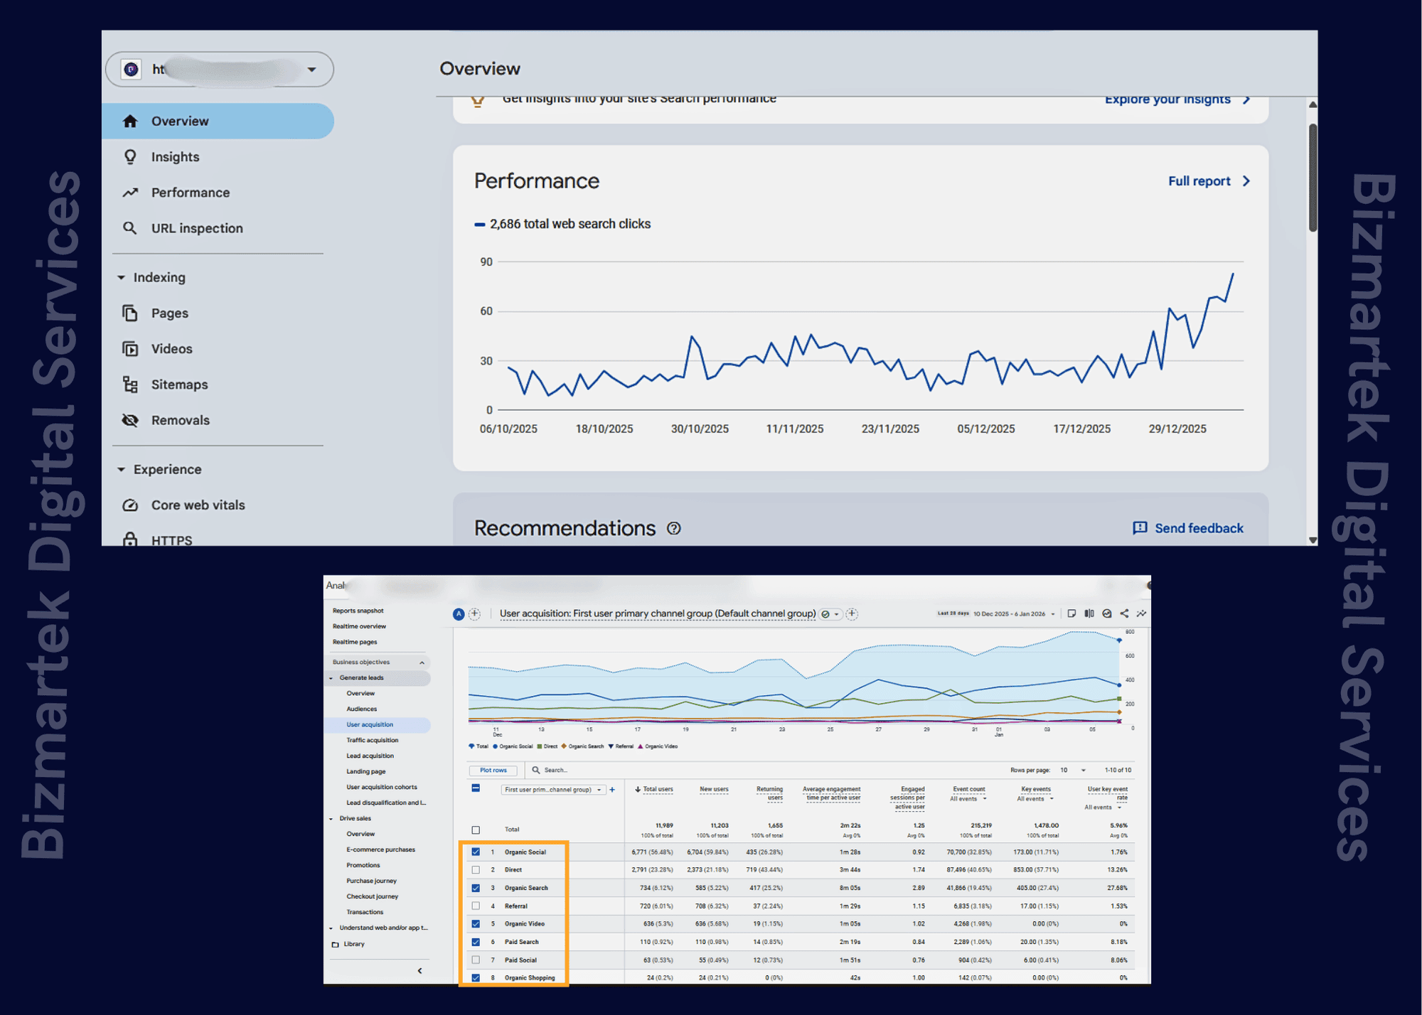Open the Rows per page dropdown

[1073, 770]
